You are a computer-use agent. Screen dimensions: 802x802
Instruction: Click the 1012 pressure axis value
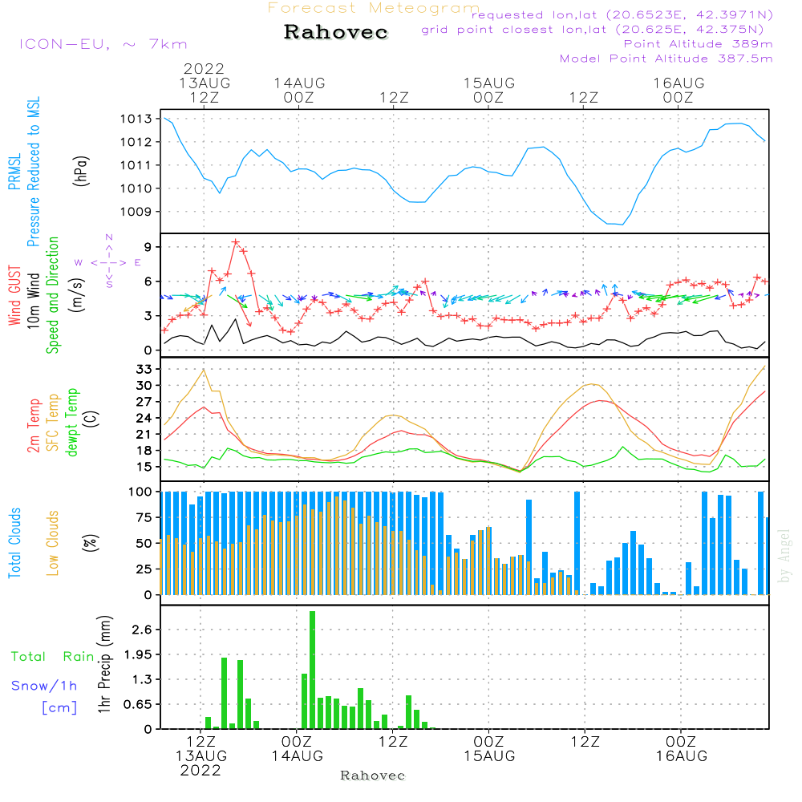coord(136,142)
